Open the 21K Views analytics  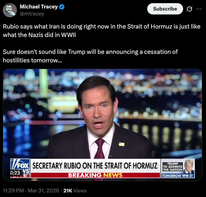click(x=75, y=191)
